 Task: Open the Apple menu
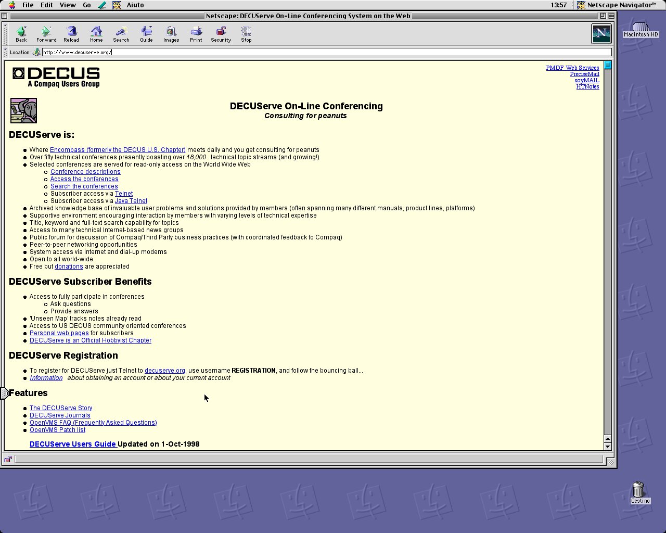pyautogui.click(x=11, y=5)
